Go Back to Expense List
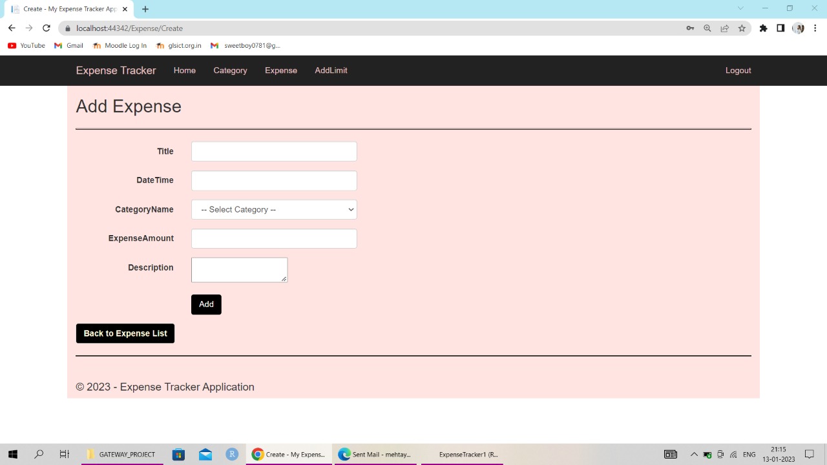This screenshot has width=827, height=465. coord(125,333)
